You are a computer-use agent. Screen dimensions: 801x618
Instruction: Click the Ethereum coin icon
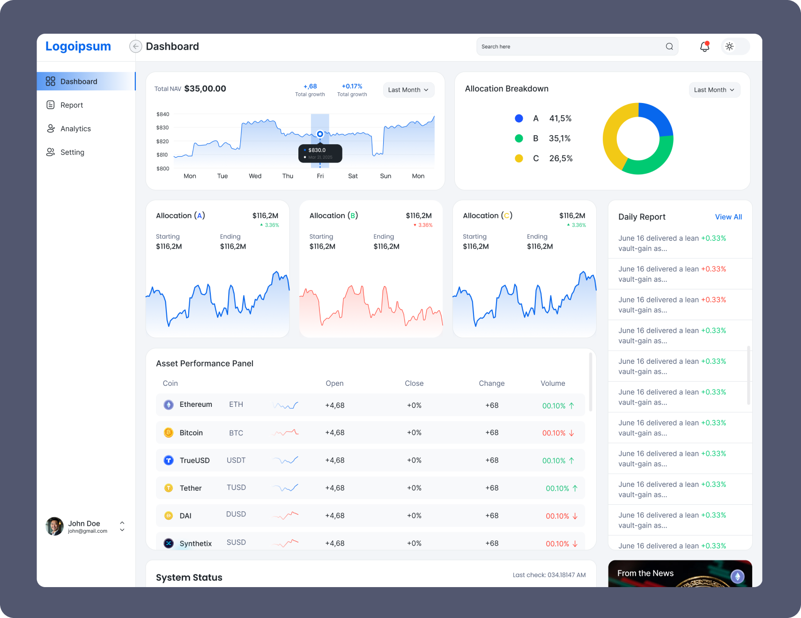pos(169,405)
